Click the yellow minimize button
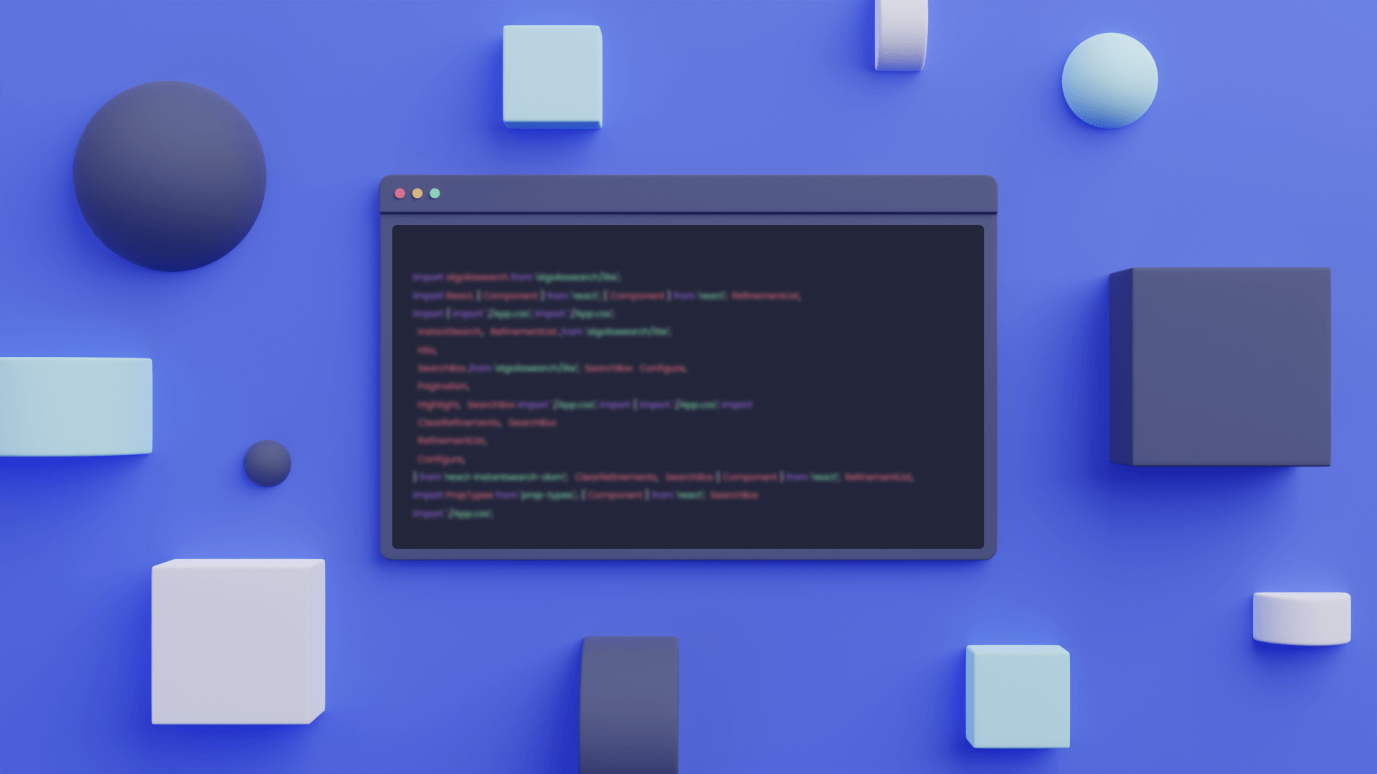The image size is (1377, 774). (x=416, y=193)
